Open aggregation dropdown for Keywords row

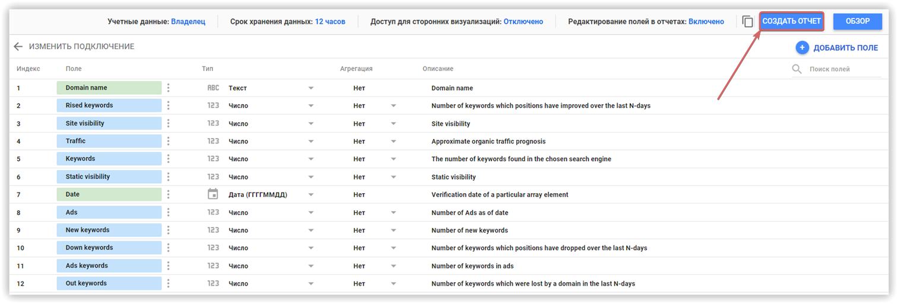pos(394,159)
